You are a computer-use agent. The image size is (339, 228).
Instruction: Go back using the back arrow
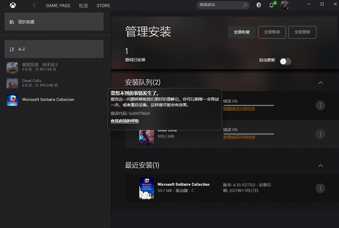pos(34,5)
